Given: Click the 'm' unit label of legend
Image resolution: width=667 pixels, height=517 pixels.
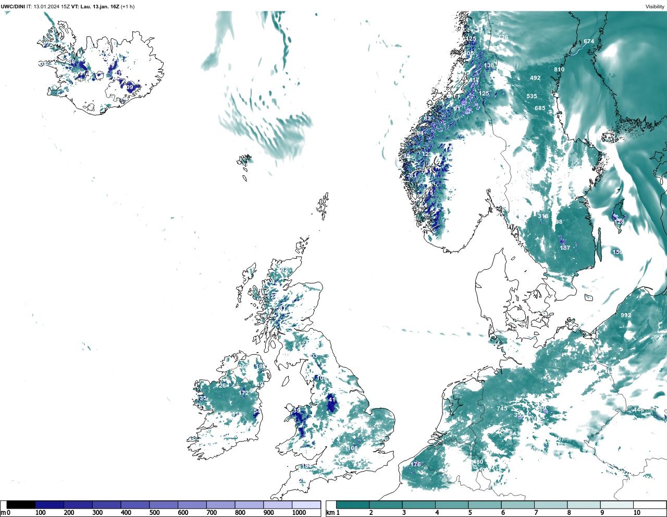Looking at the screenshot, I should [x=3, y=513].
